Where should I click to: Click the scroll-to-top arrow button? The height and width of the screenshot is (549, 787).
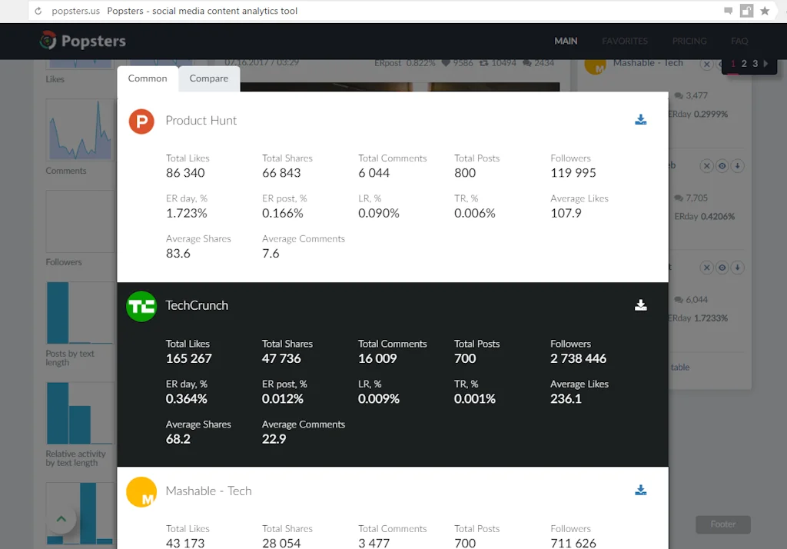point(61,519)
